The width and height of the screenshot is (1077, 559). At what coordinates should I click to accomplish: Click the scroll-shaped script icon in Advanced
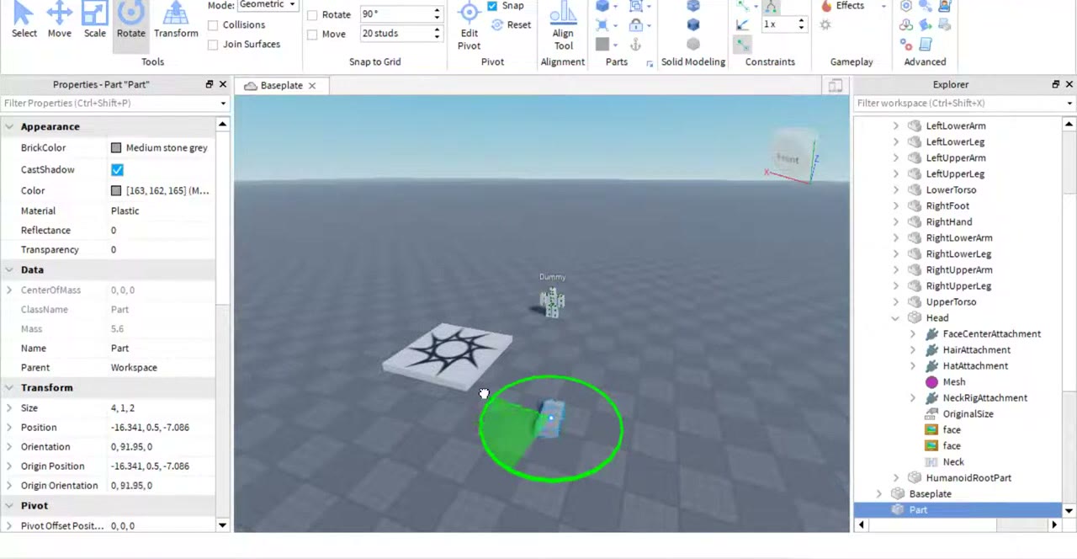(926, 44)
